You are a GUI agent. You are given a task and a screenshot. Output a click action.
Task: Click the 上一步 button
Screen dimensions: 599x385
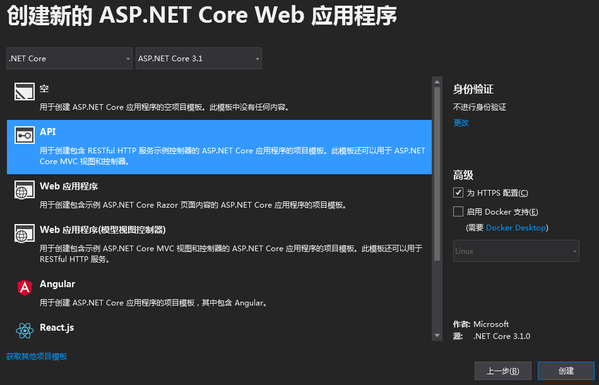point(502,370)
